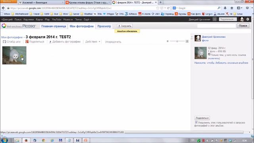Screen dimensions: 254x143
Task: Click into the Picasa search input field
Action: click(216, 25)
